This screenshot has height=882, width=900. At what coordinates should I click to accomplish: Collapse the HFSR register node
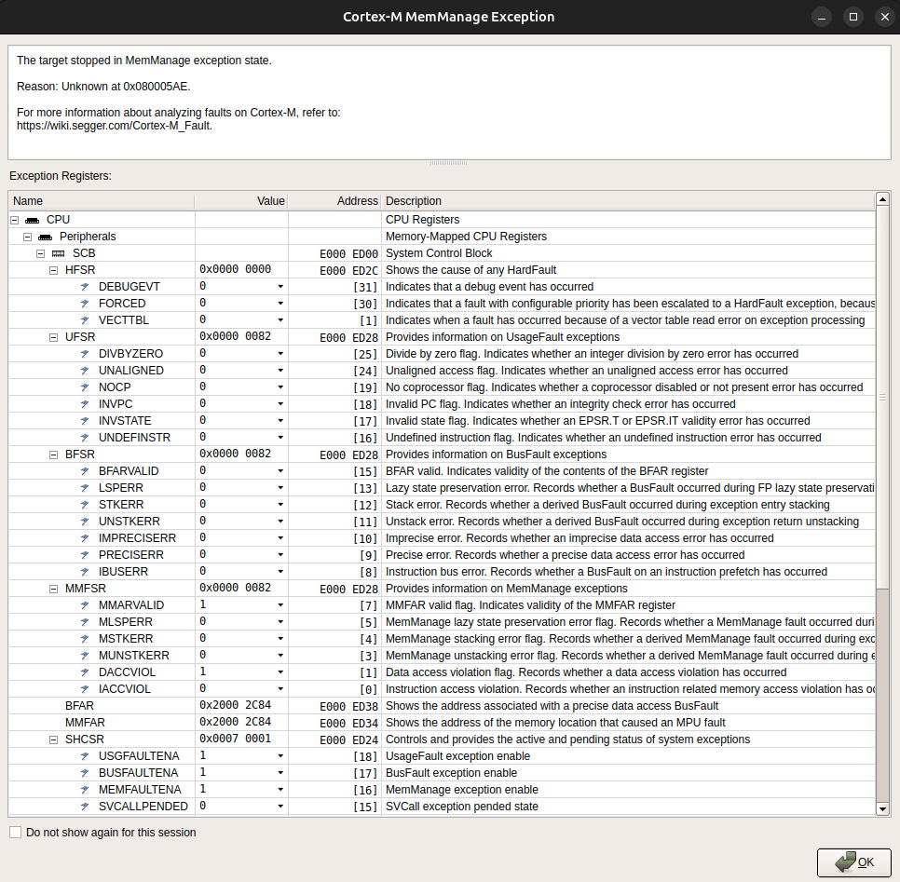pos(53,270)
